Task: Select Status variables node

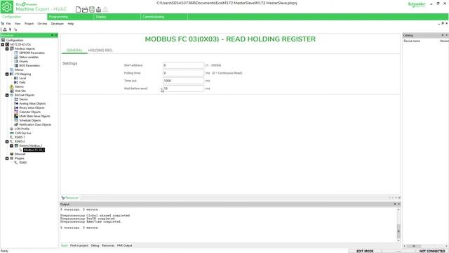Action: point(29,57)
